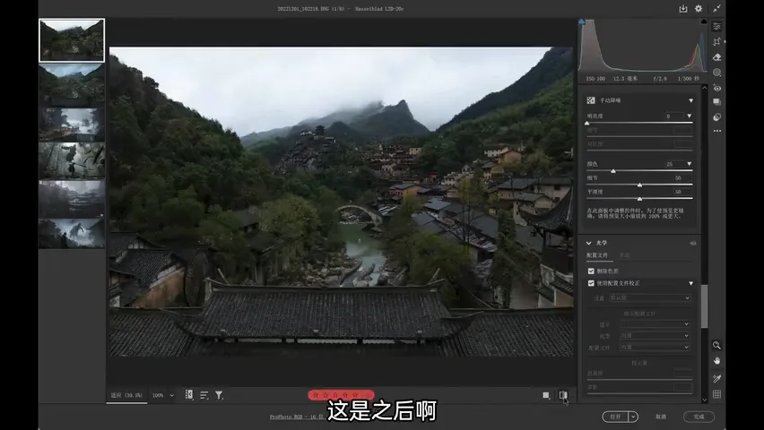Screen dimensions: 764x430
Task: Expand the color row disclosure triangle
Action: [689, 164]
